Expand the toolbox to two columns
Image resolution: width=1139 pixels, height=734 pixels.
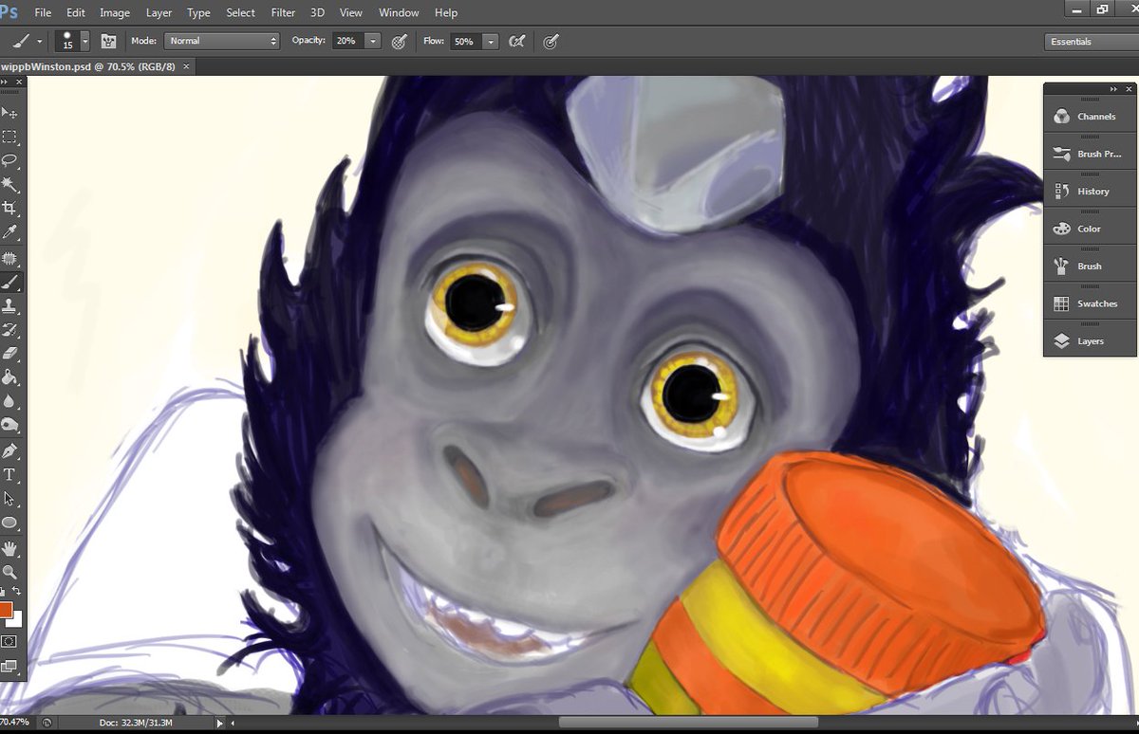tap(5, 83)
